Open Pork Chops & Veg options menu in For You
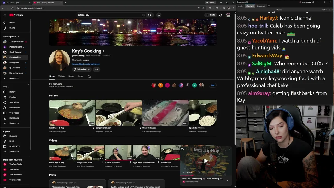This screenshot has height=188, width=334. [94, 128]
